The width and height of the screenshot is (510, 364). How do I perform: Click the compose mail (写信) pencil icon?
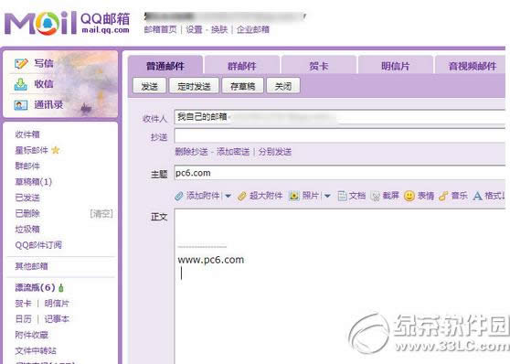21,63
